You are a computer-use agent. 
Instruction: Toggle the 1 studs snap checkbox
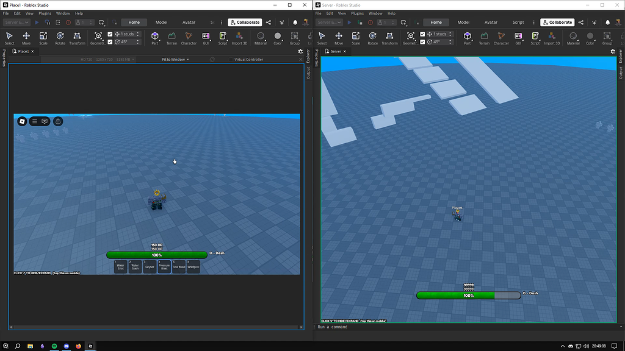(110, 33)
